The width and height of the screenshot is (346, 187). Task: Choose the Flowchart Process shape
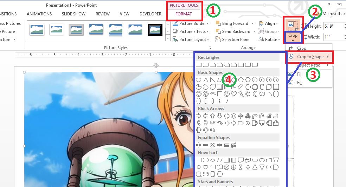(199, 160)
